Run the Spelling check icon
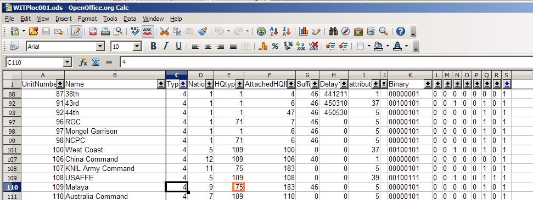533x200 pixels. 135,32
